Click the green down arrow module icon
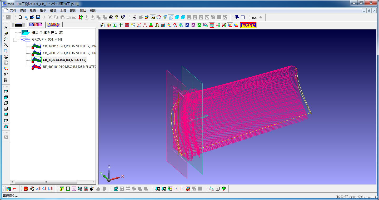This screenshot has height=200, width=379. [115, 25]
